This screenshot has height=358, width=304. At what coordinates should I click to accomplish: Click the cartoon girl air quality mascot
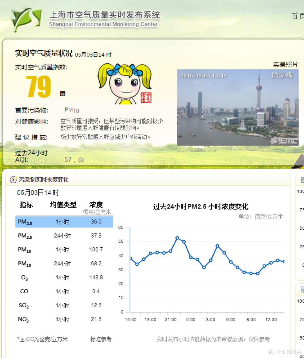click(125, 84)
